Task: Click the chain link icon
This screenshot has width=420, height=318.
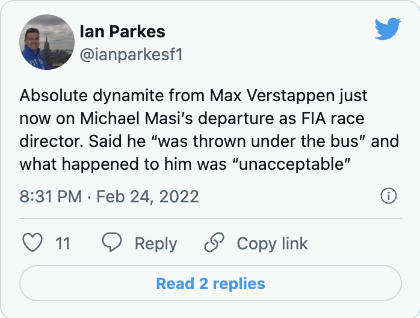Action: tap(214, 243)
